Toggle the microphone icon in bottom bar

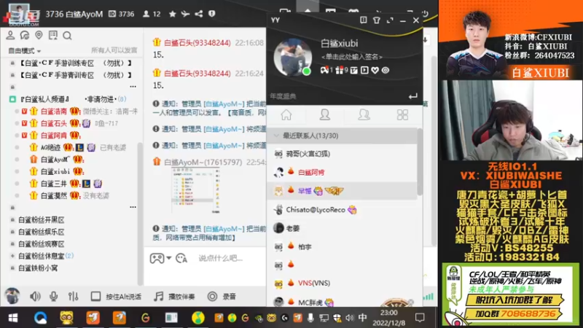point(53,297)
